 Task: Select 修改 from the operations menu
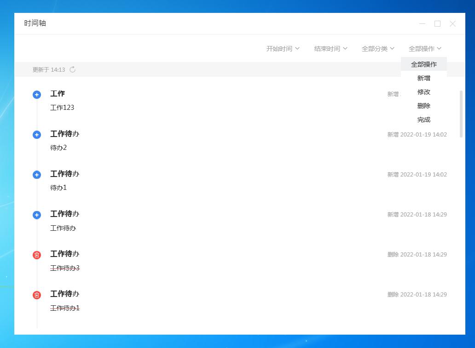point(423,92)
